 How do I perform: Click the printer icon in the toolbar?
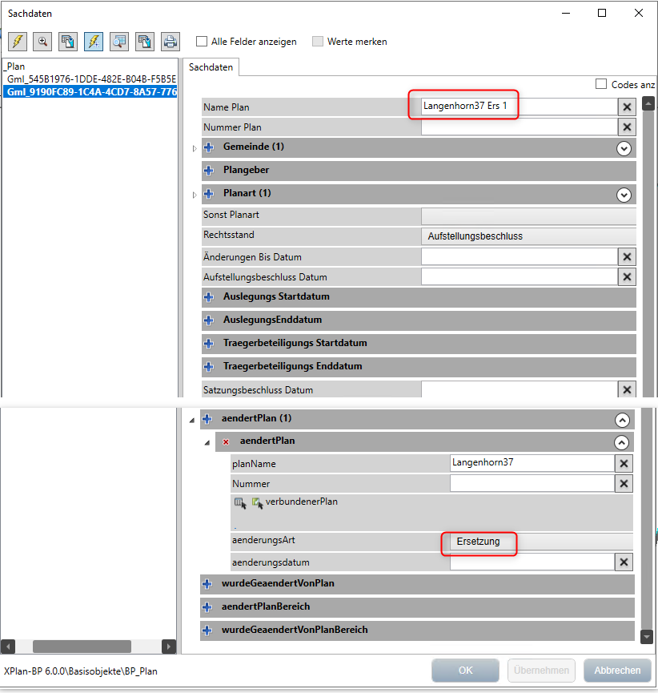pos(170,42)
